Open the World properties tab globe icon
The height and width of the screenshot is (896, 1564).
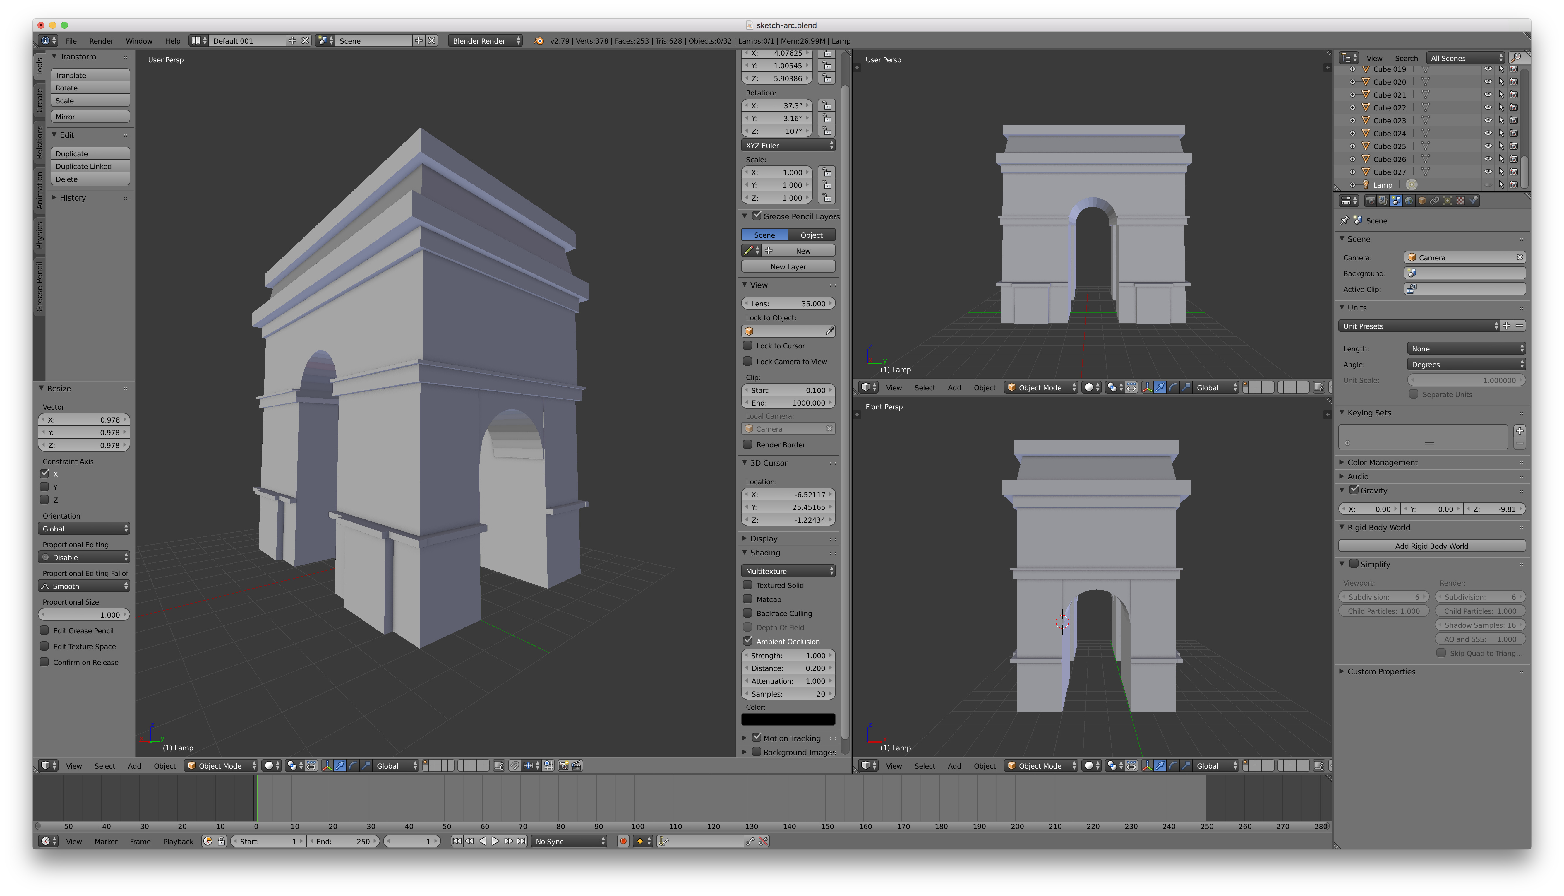1408,201
